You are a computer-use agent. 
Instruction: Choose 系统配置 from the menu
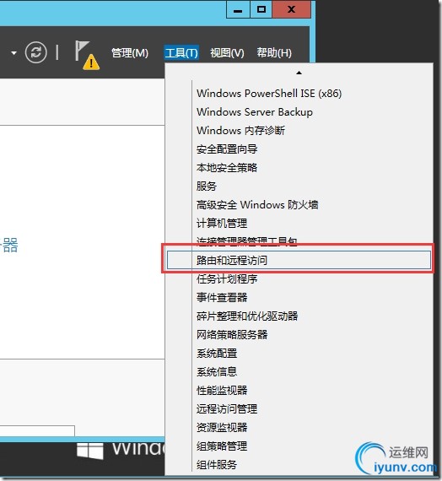coord(217,353)
